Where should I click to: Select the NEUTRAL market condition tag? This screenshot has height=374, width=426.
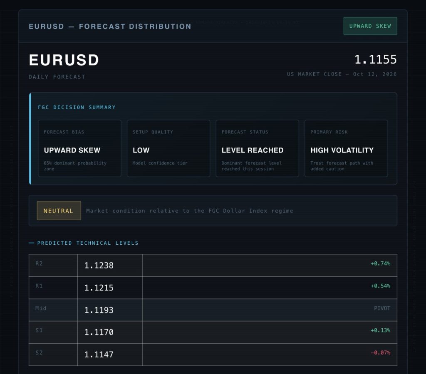59,211
